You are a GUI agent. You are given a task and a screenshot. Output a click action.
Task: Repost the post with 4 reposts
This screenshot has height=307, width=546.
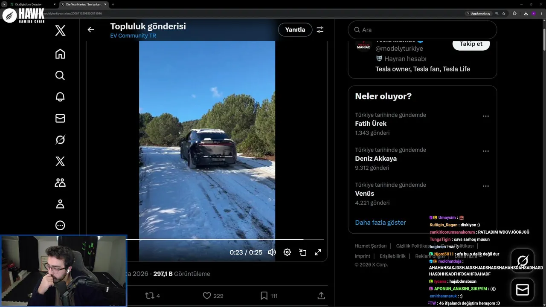[x=152, y=295]
